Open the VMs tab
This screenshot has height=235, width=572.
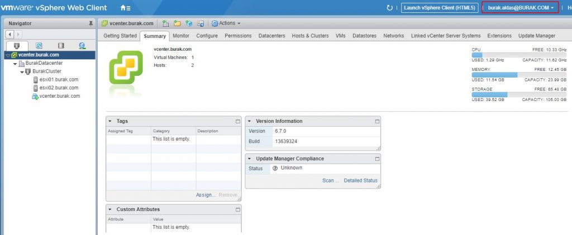[x=341, y=36]
